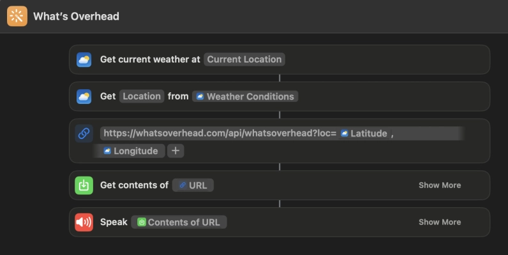Select the Contents of URL variable token
The width and height of the screenshot is (508, 255).
pos(179,222)
